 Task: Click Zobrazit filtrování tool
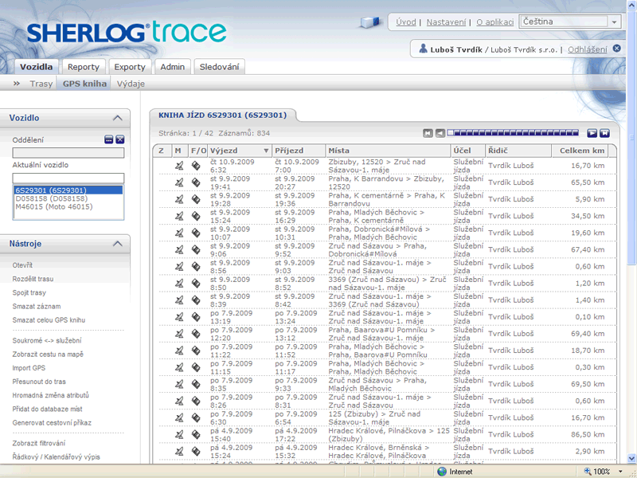(38, 443)
